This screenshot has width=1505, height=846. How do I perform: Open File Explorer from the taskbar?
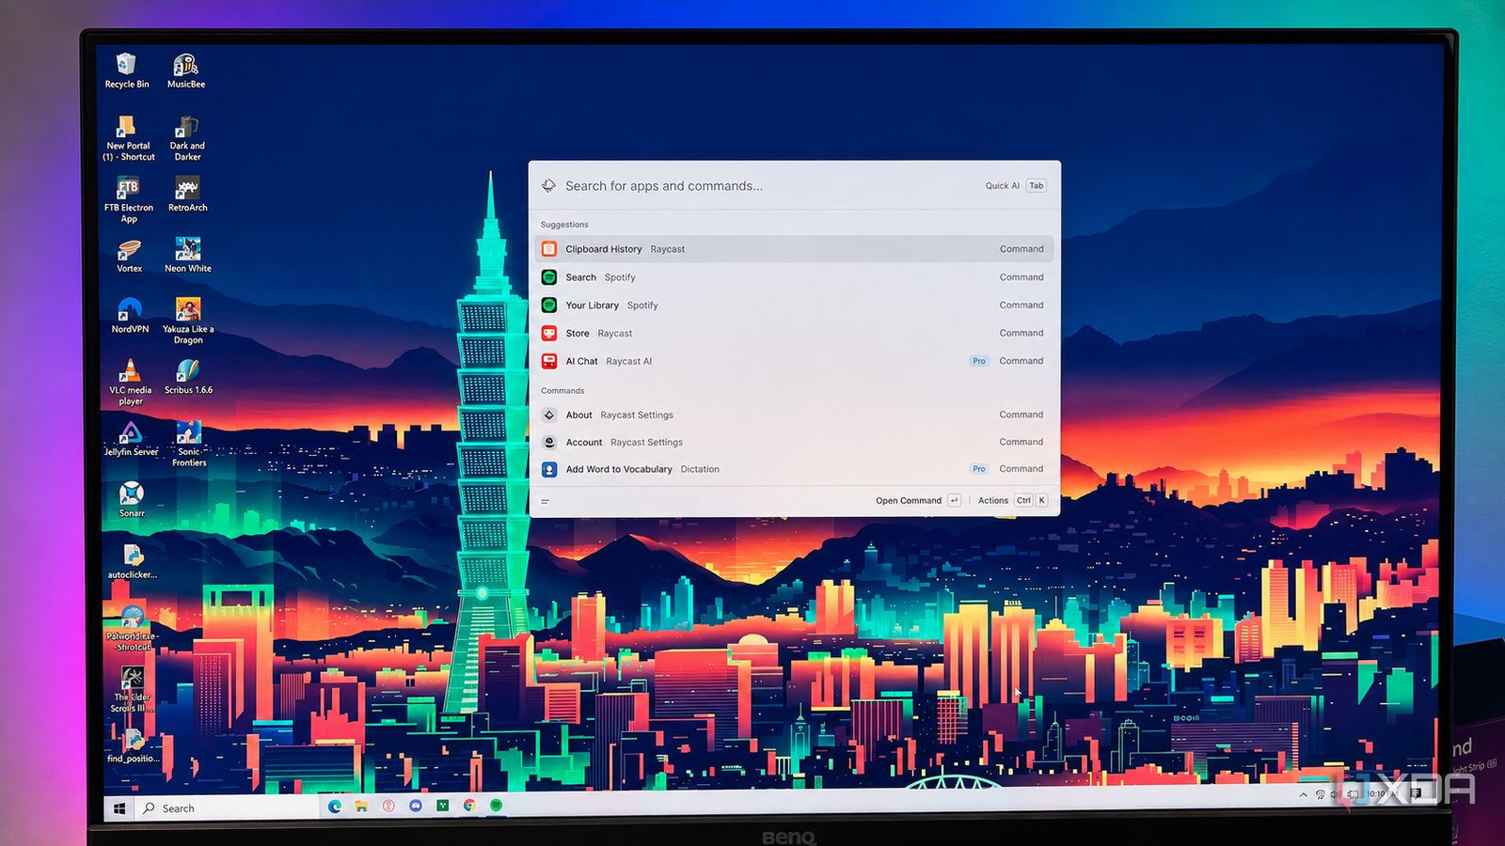(361, 806)
